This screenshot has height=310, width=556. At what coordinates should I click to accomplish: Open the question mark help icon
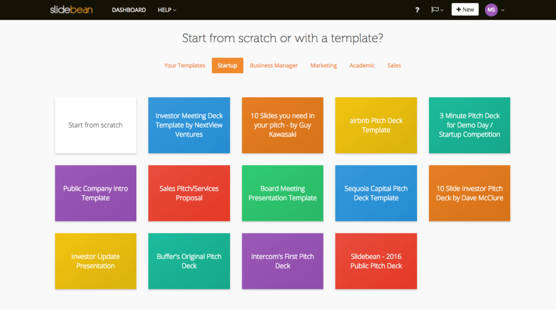[x=417, y=10]
